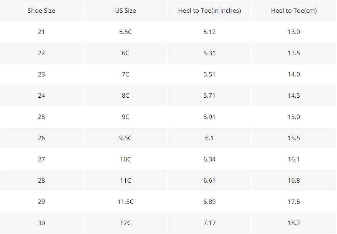The height and width of the screenshot is (234, 337).
Task: Click the 17.5 cm cell
Action: 294,202
